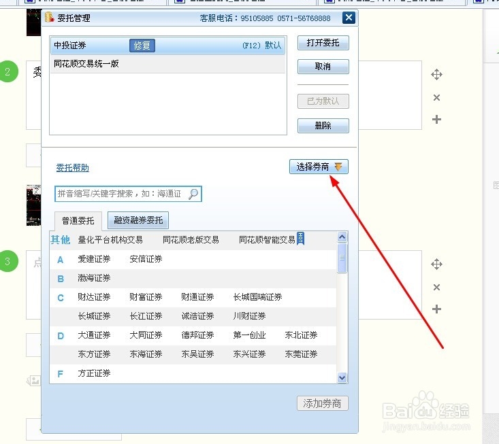The width and height of the screenshot is (499, 444).
Task: Choose 量化平台机构交易
Action: click(110, 240)
